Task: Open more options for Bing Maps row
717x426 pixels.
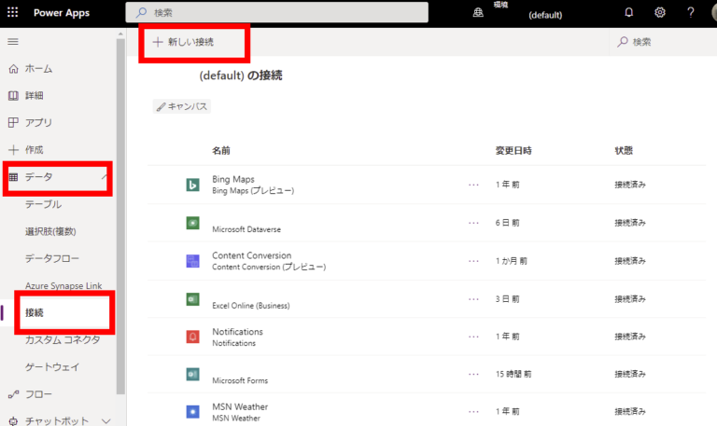Action: 473,185
